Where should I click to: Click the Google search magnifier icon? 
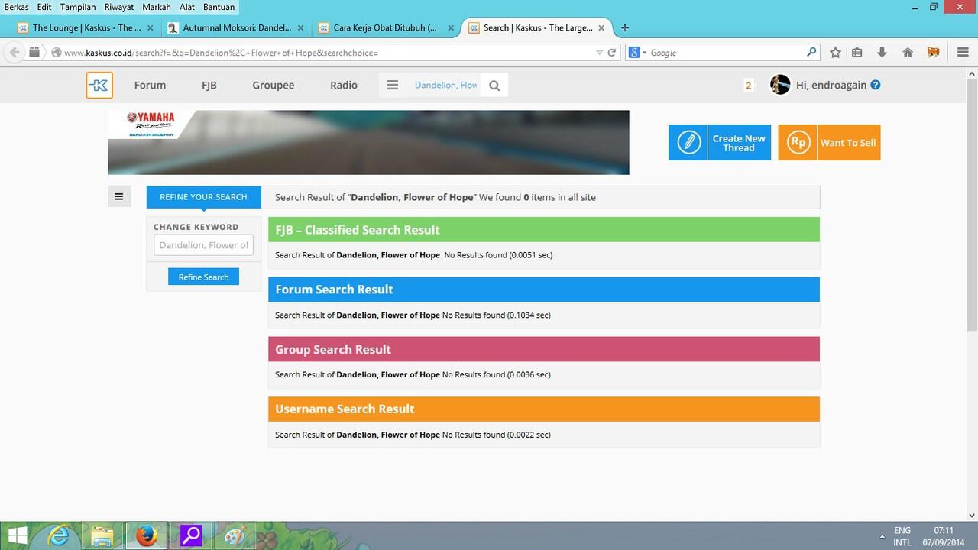[x=811, y=53]
